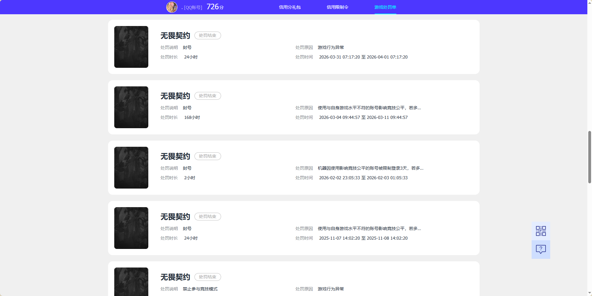The width and height of the screenshot is (592, 296).
Task: Click 游戏行为异常 reason in 2026-03-31 record
Action: [331, 47]
